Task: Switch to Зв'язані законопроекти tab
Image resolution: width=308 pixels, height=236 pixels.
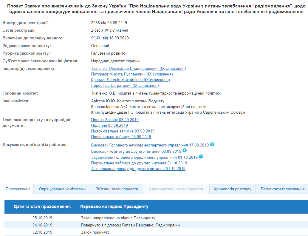Action: tap(117, 189)
